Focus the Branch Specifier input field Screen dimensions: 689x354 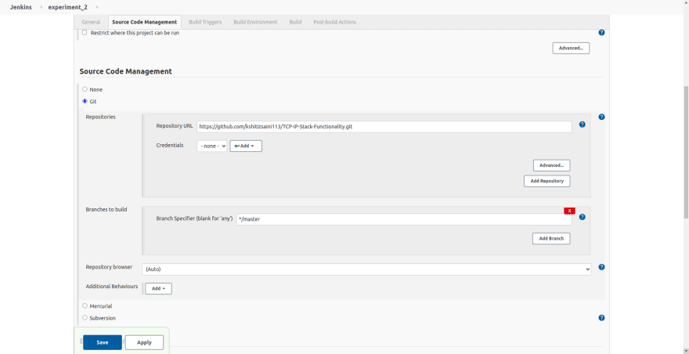click(404, 219)
